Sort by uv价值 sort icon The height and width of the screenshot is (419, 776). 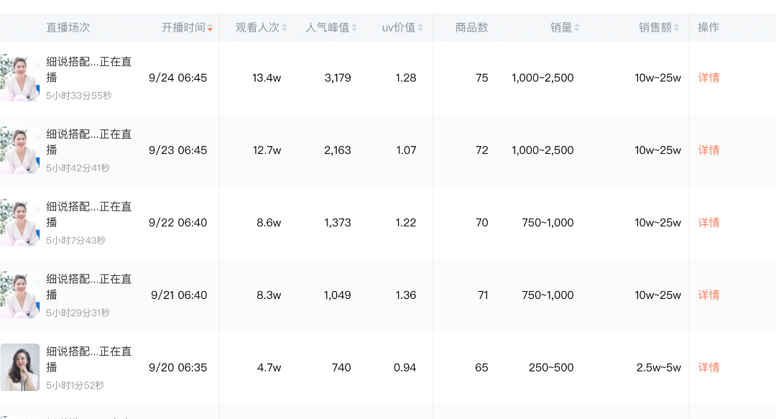pos(420,28)
